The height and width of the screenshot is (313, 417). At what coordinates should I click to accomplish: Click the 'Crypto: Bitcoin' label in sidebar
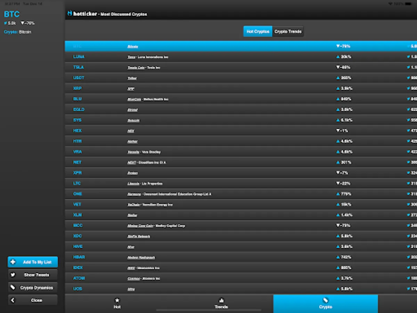(17, 32)
